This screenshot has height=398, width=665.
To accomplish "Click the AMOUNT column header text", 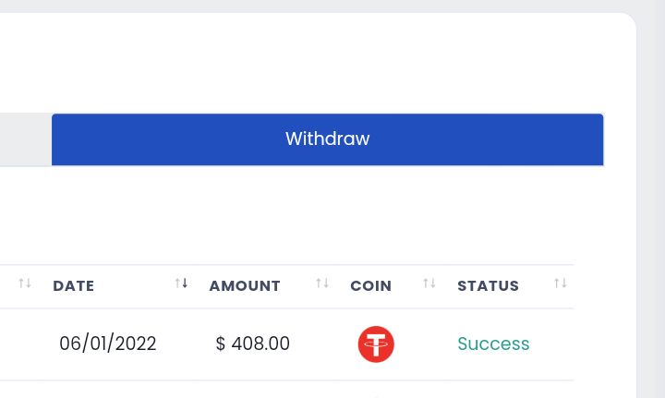I will pos(245,285).
